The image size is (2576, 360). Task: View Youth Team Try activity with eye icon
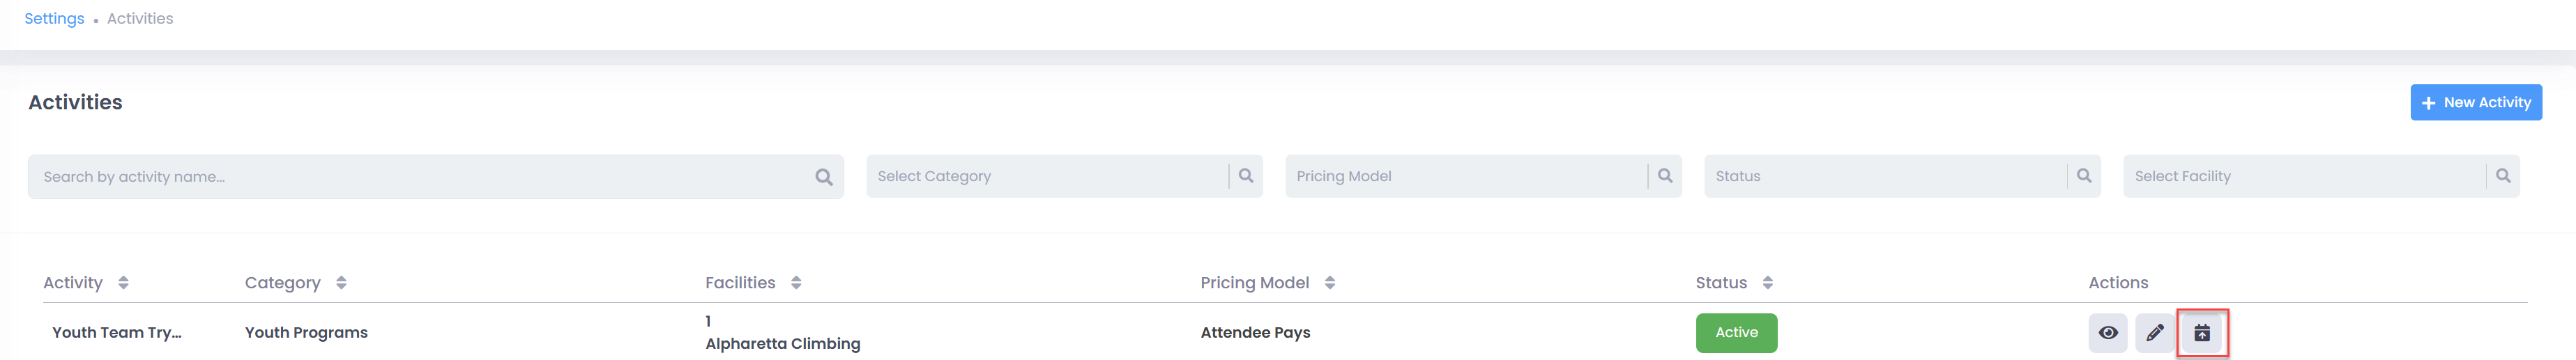2107,333
